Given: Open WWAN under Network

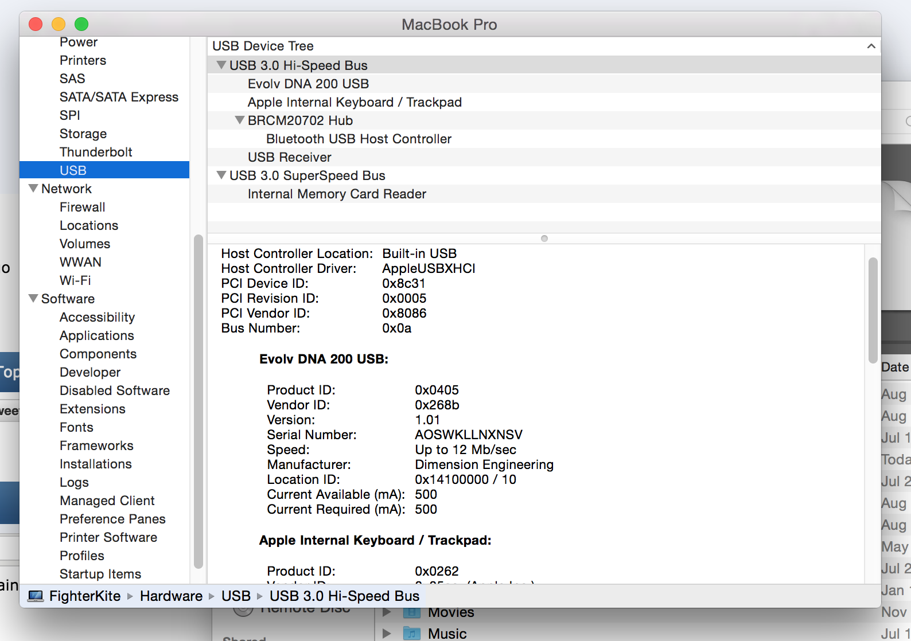Looking at the screenshot, I should [80, 262].
